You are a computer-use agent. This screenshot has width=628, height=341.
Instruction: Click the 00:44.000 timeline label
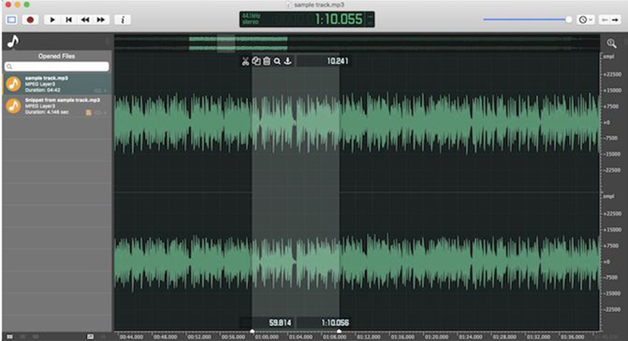131,337
